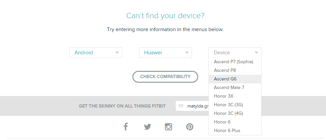Collapse the Device dropdown arrow
The image size is (326, 140).
pyautogui.click(x=256, y=53)
